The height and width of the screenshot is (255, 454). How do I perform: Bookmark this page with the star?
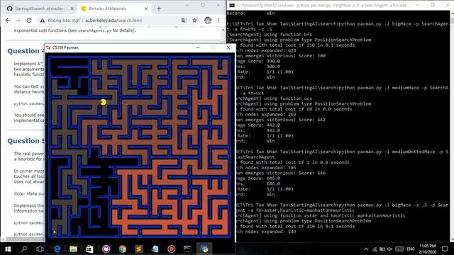point(194,21)
